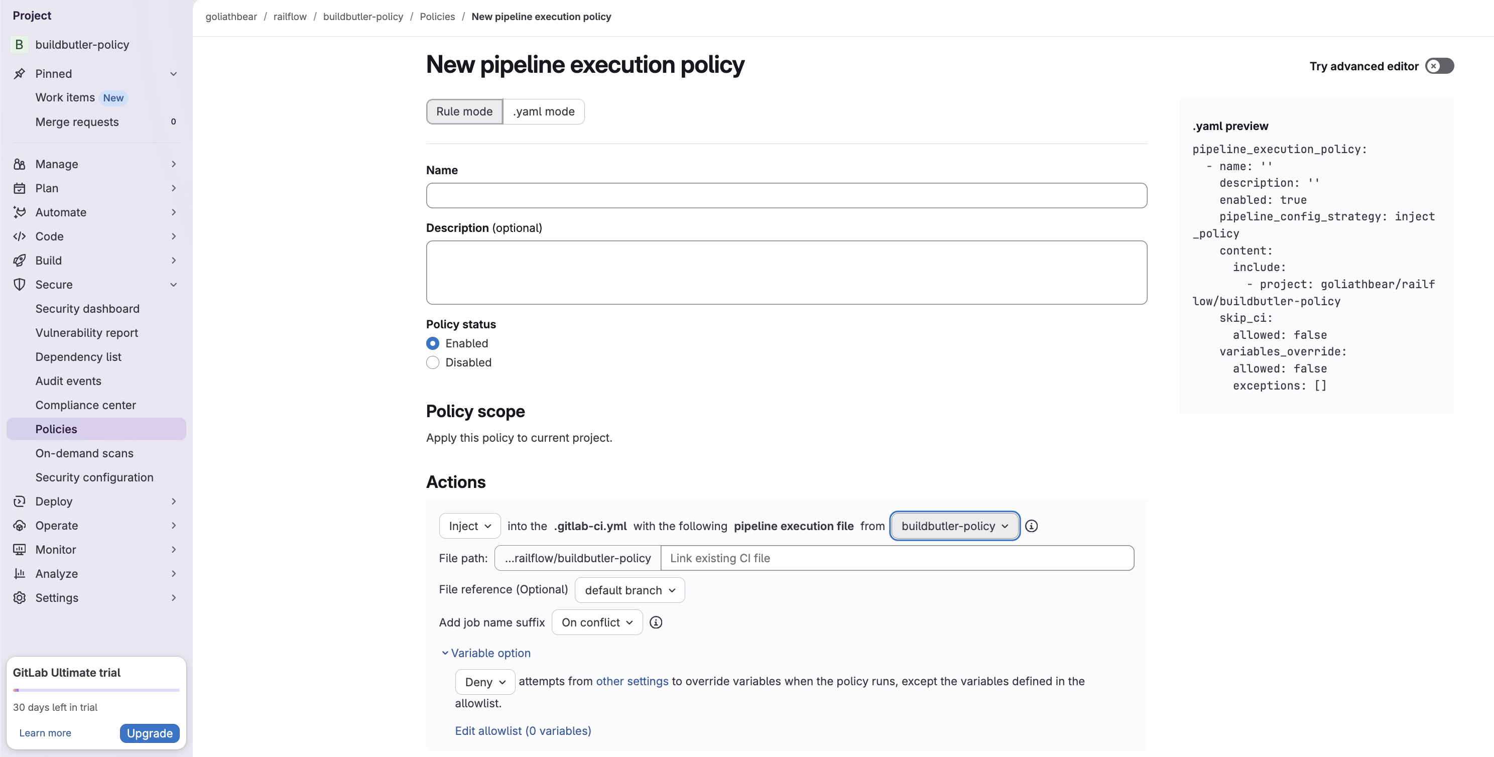Click the Deploy icon in sidebar

(19, 501)
